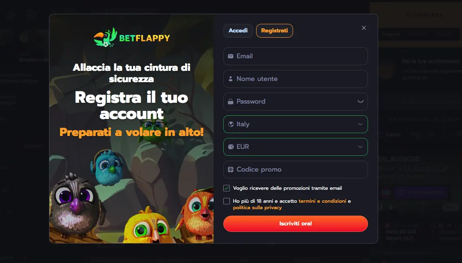Click the Iscriviti ora! button
This screenshot has height=263, width=462.
point(295,224)
